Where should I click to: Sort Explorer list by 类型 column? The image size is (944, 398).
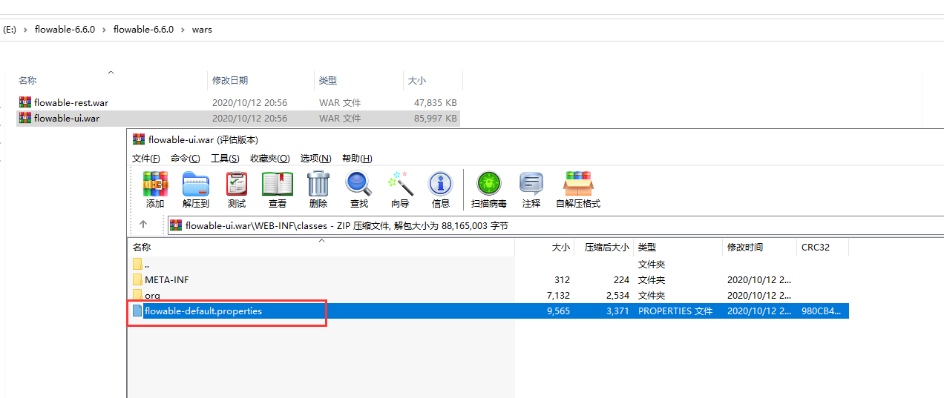coord(358,80)
